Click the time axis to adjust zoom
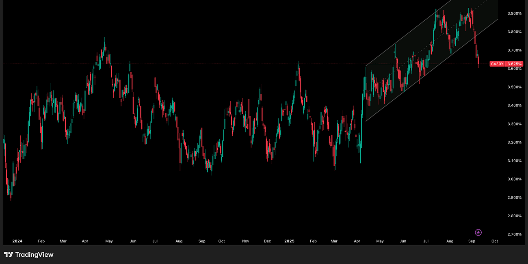The image size is (528, 264). point(244,241)
